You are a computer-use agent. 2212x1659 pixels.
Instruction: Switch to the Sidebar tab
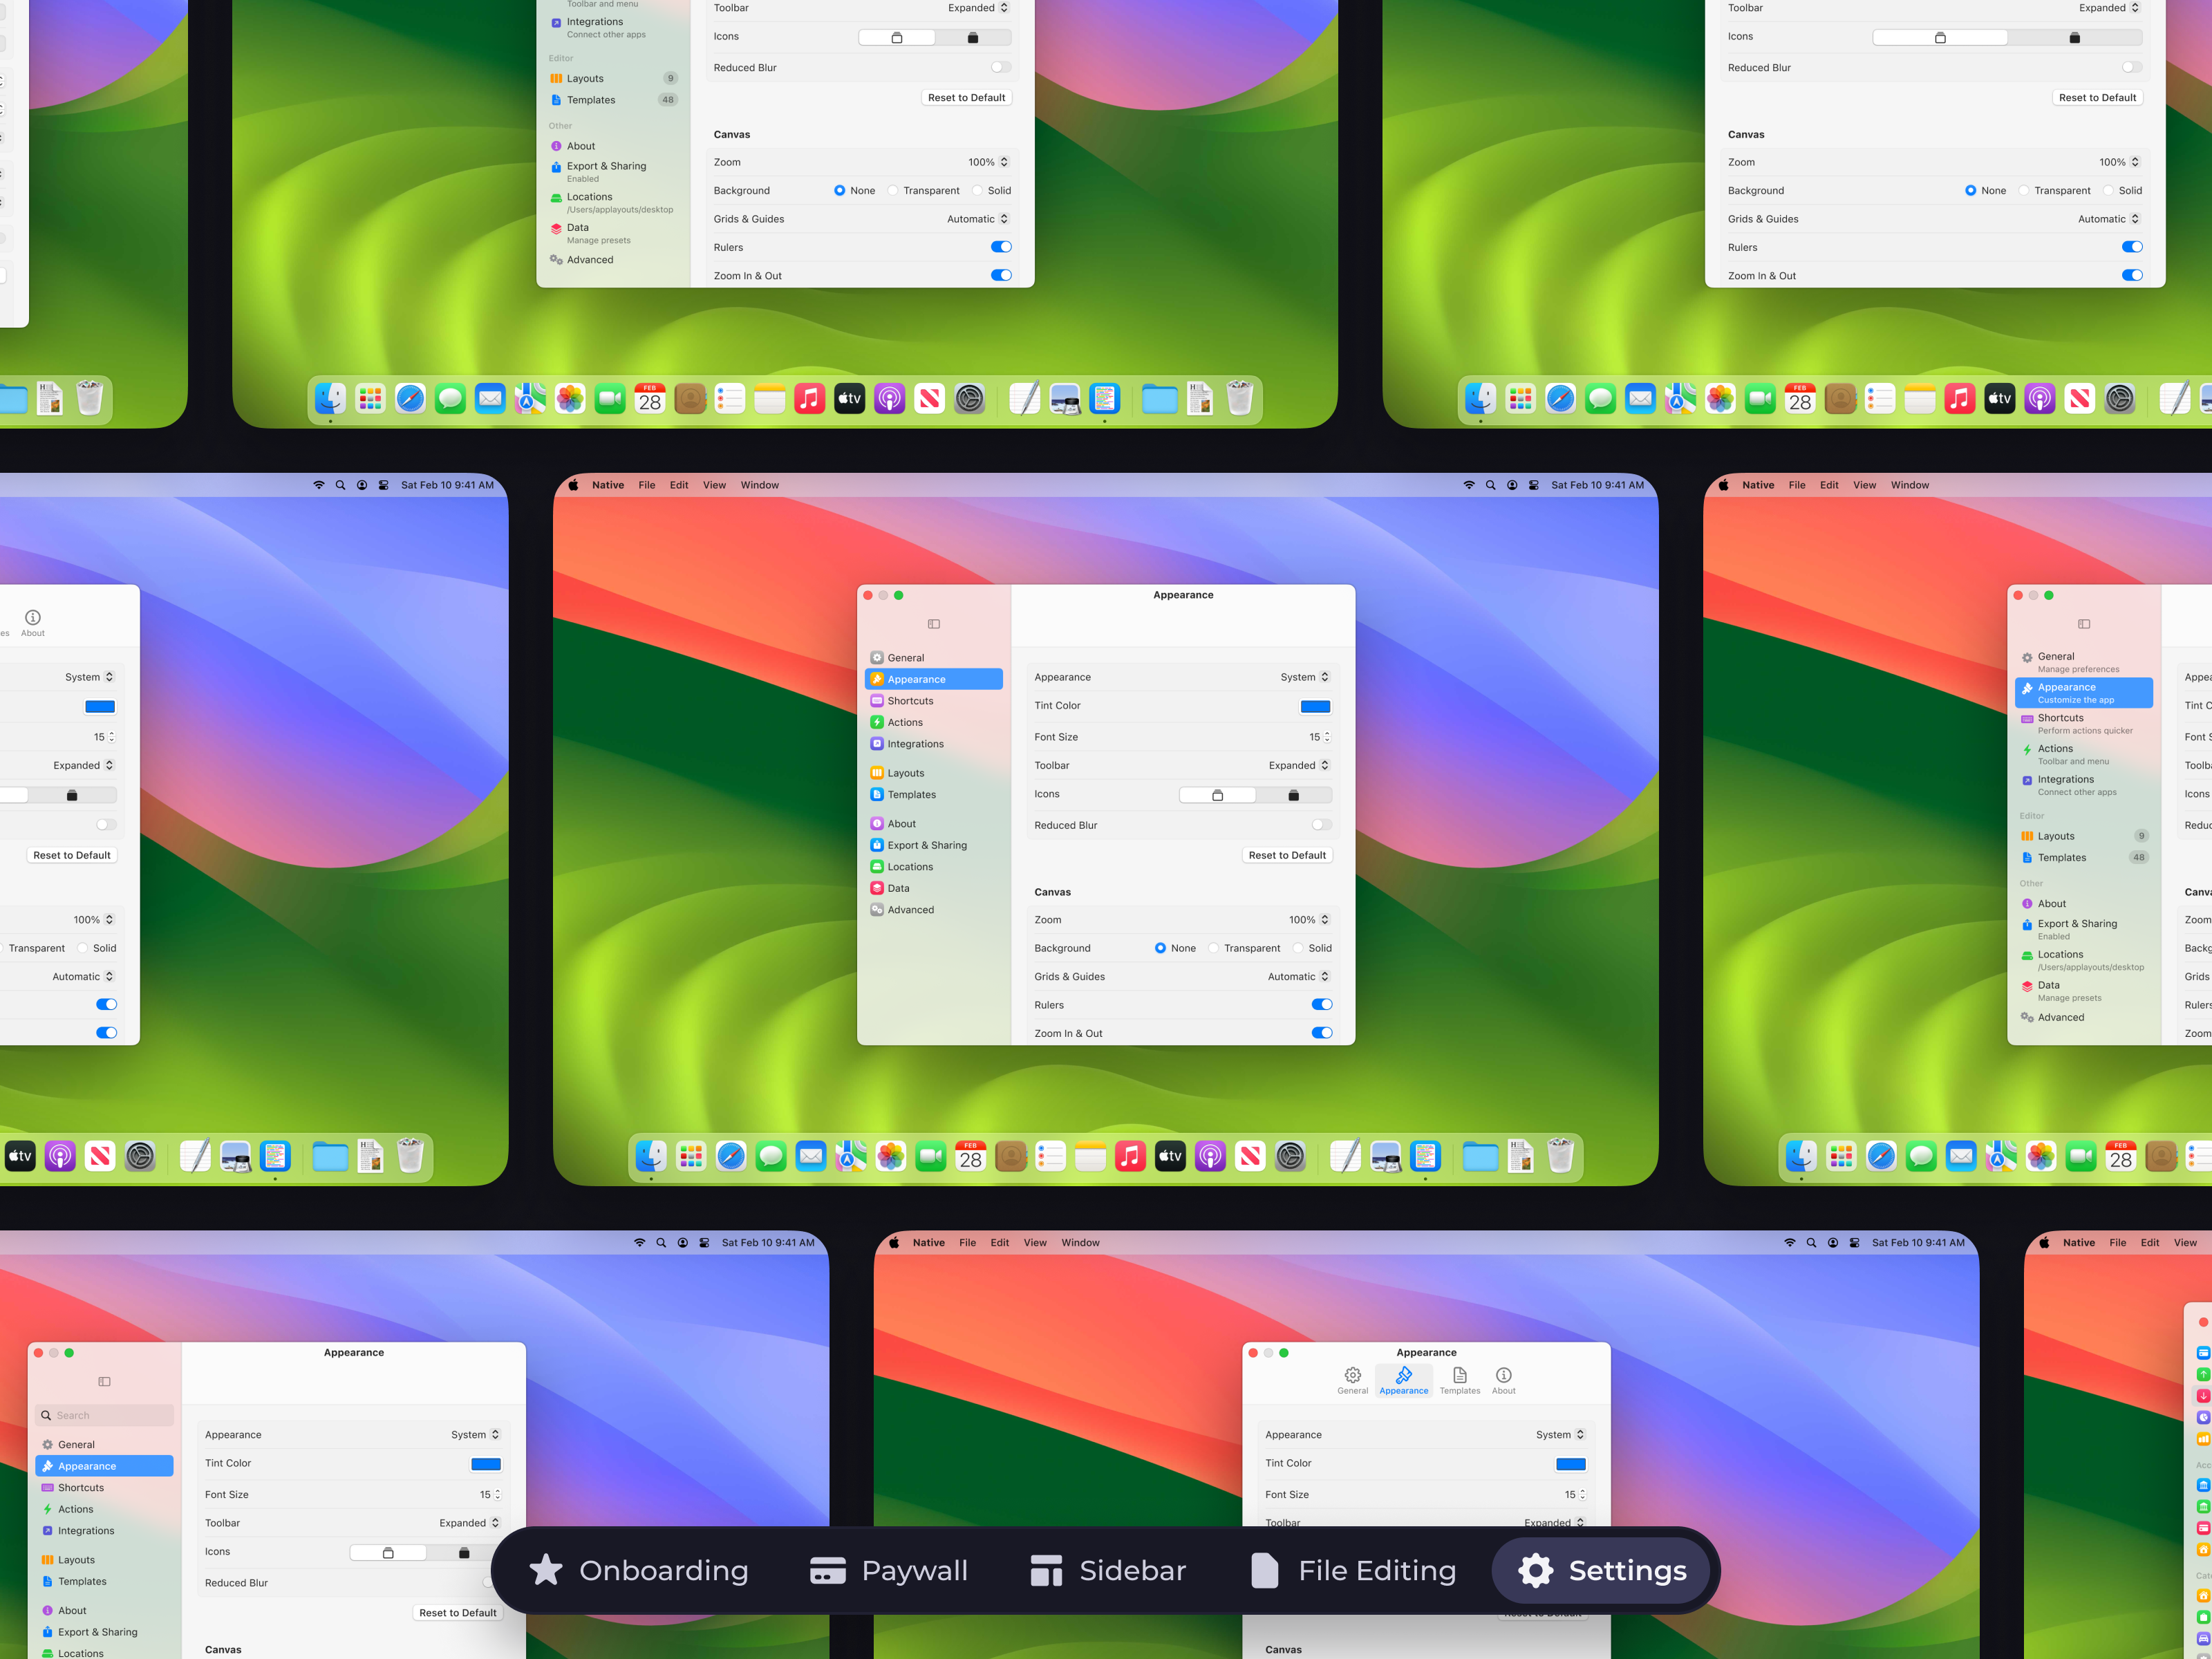pos(1108,1570)
